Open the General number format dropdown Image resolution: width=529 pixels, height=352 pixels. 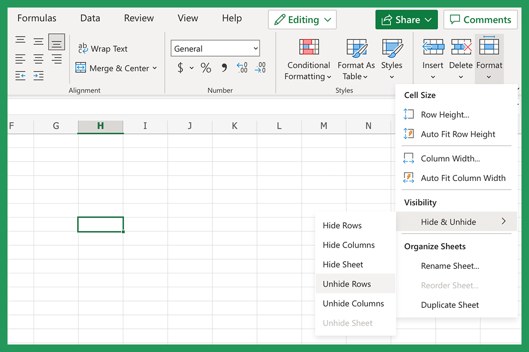point(215,48)
